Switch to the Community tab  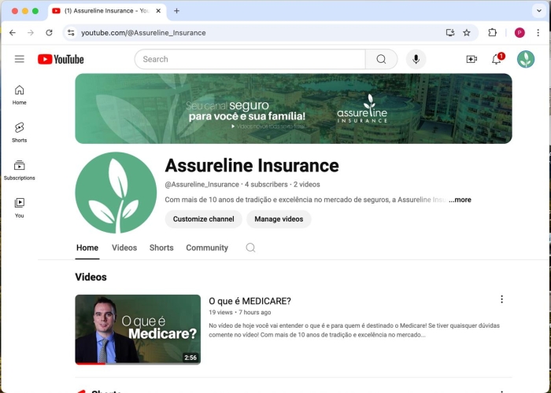(x=207, y=248)
